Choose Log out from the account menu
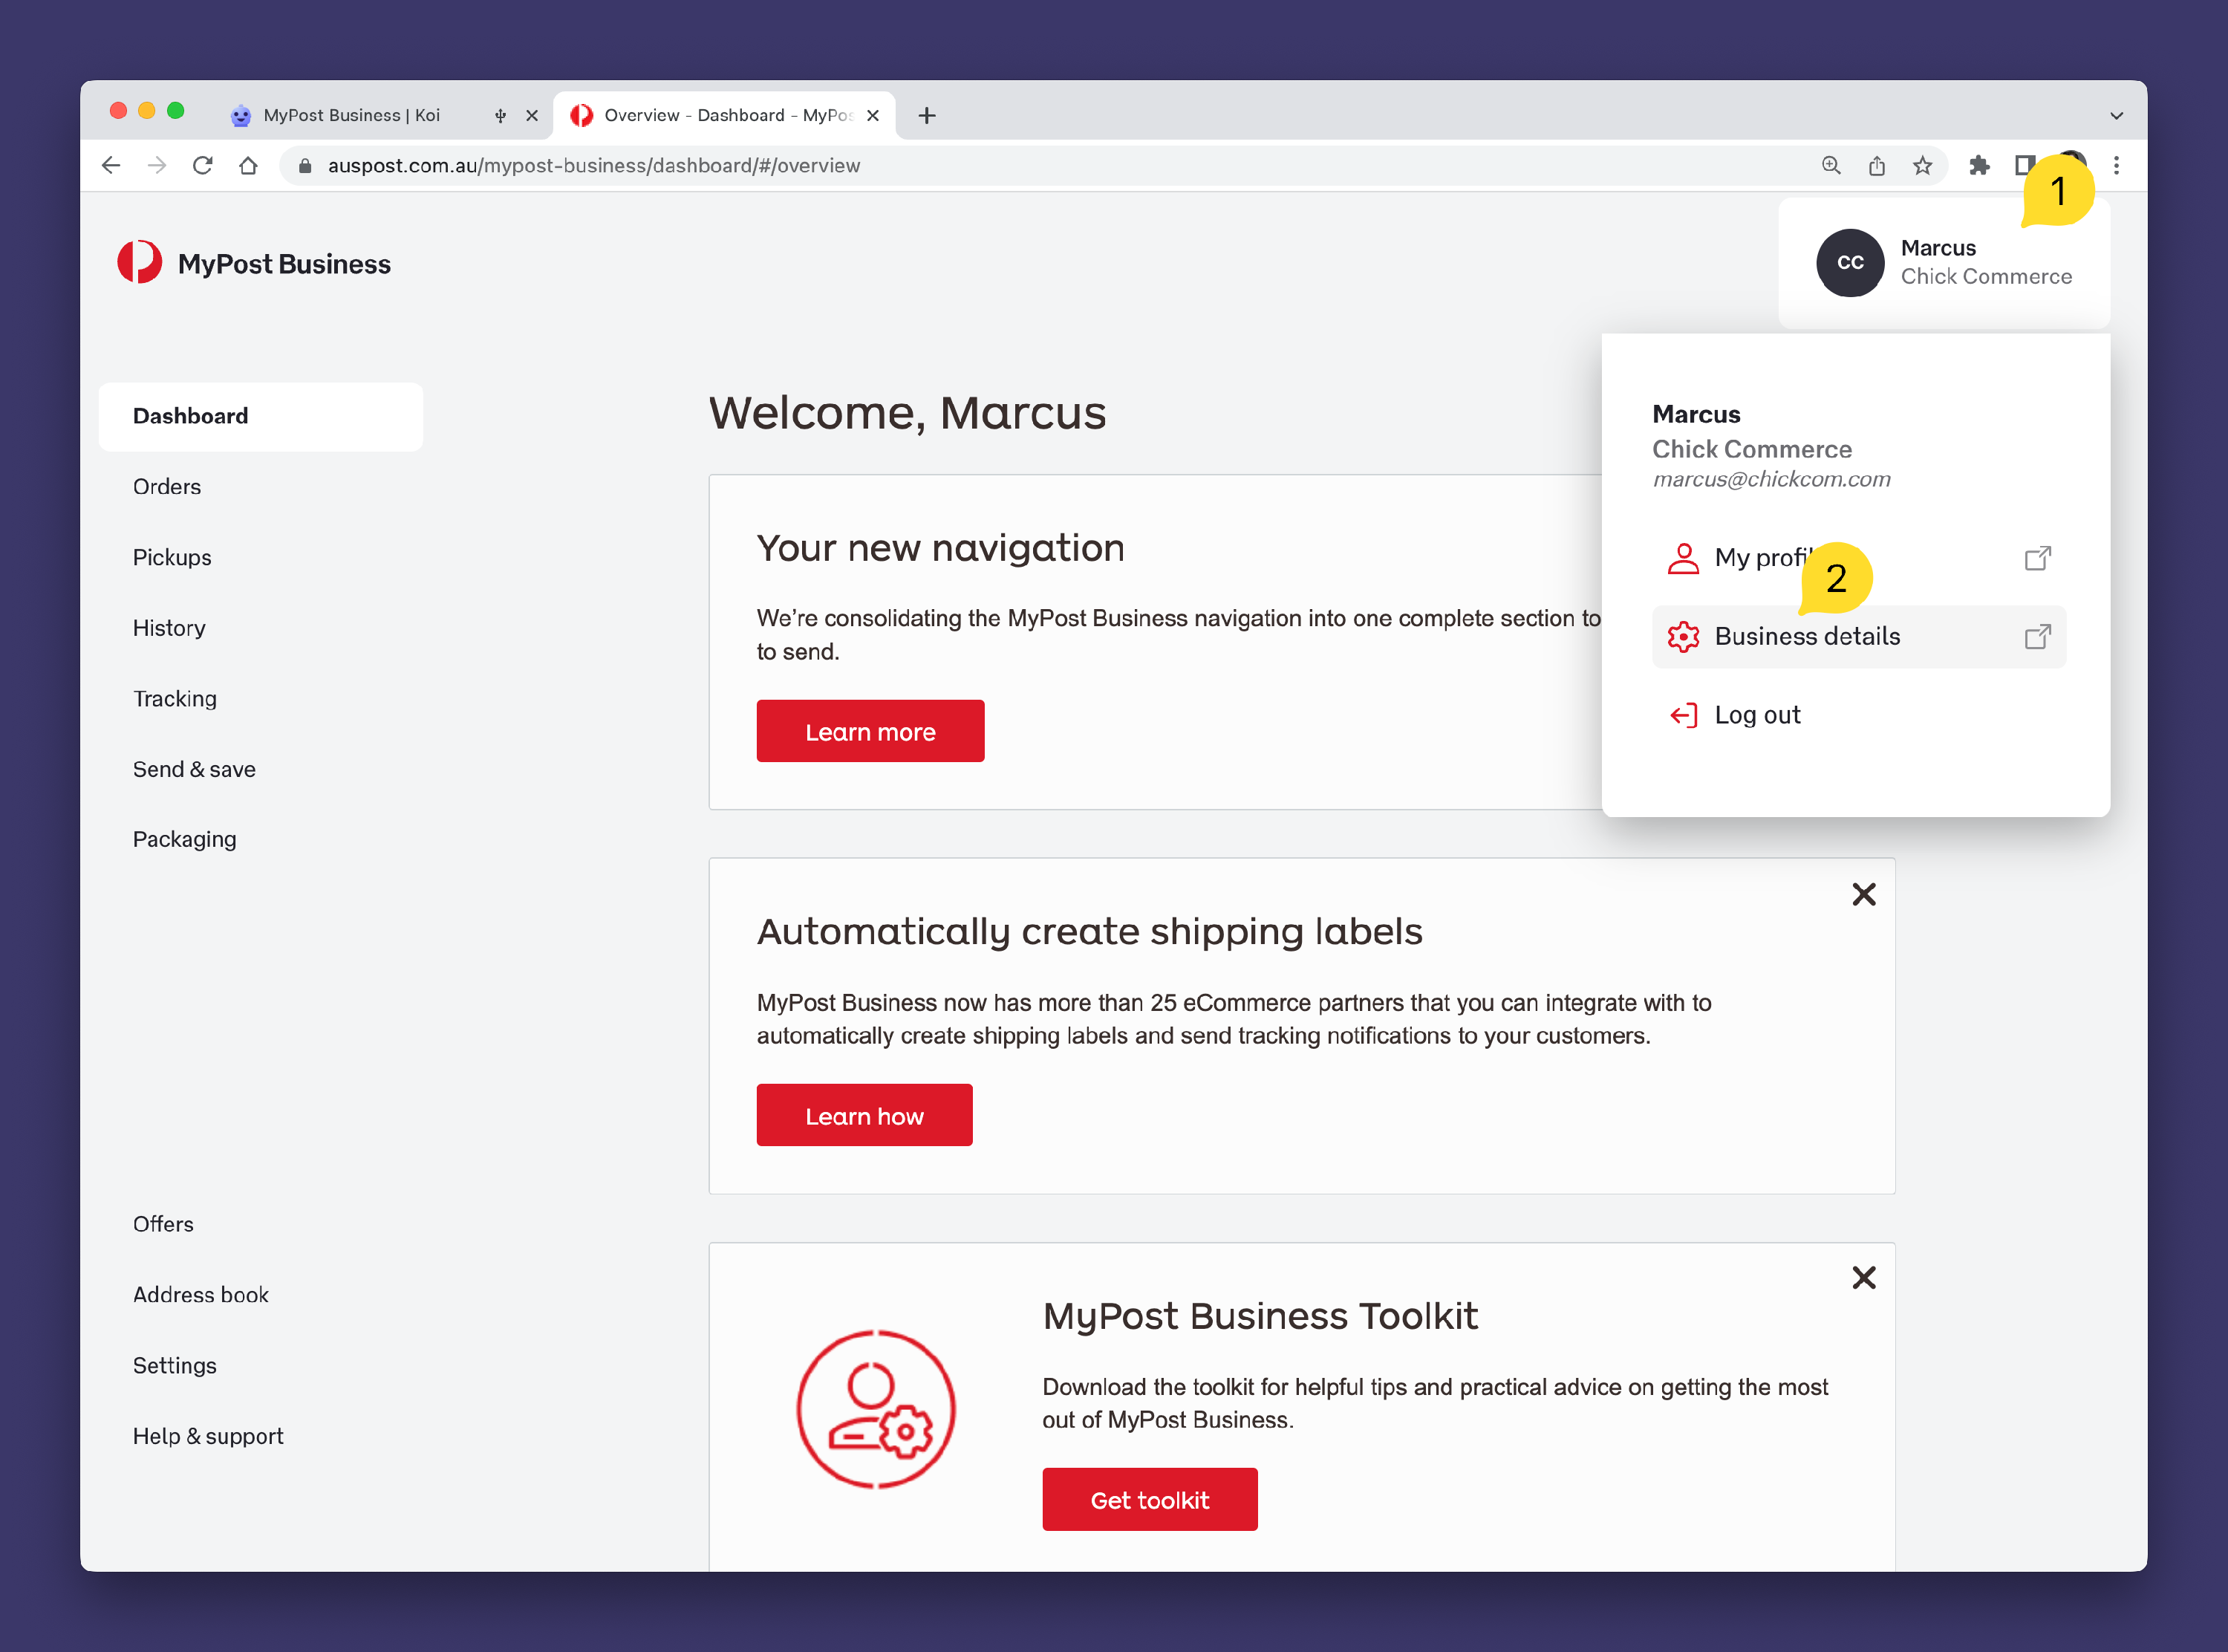The height and width of the screenshot is (1652, 2228). point(1756,715)
